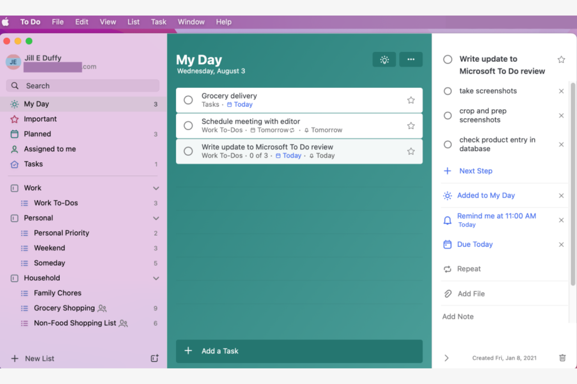
Task: Open the Task menu
Action: pos(159,22)
